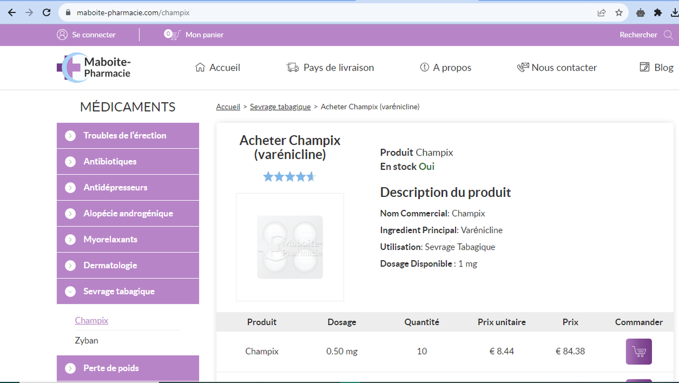This screenshot has width=679, height=383.
Task: Click the house icon next to Accueil
Action: tap(200, 67)
